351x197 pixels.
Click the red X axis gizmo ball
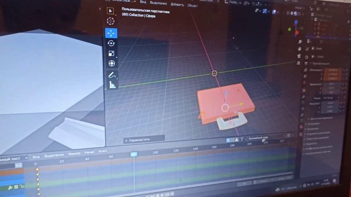click(x=297, y=33)
